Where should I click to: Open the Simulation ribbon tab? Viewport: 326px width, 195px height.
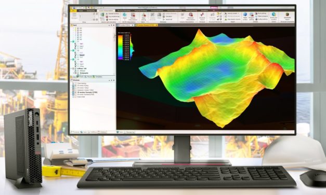point(204,10)
